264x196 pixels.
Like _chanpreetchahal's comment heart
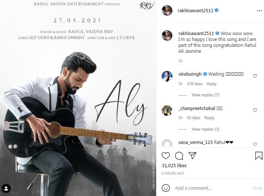(x=255, y=110)
